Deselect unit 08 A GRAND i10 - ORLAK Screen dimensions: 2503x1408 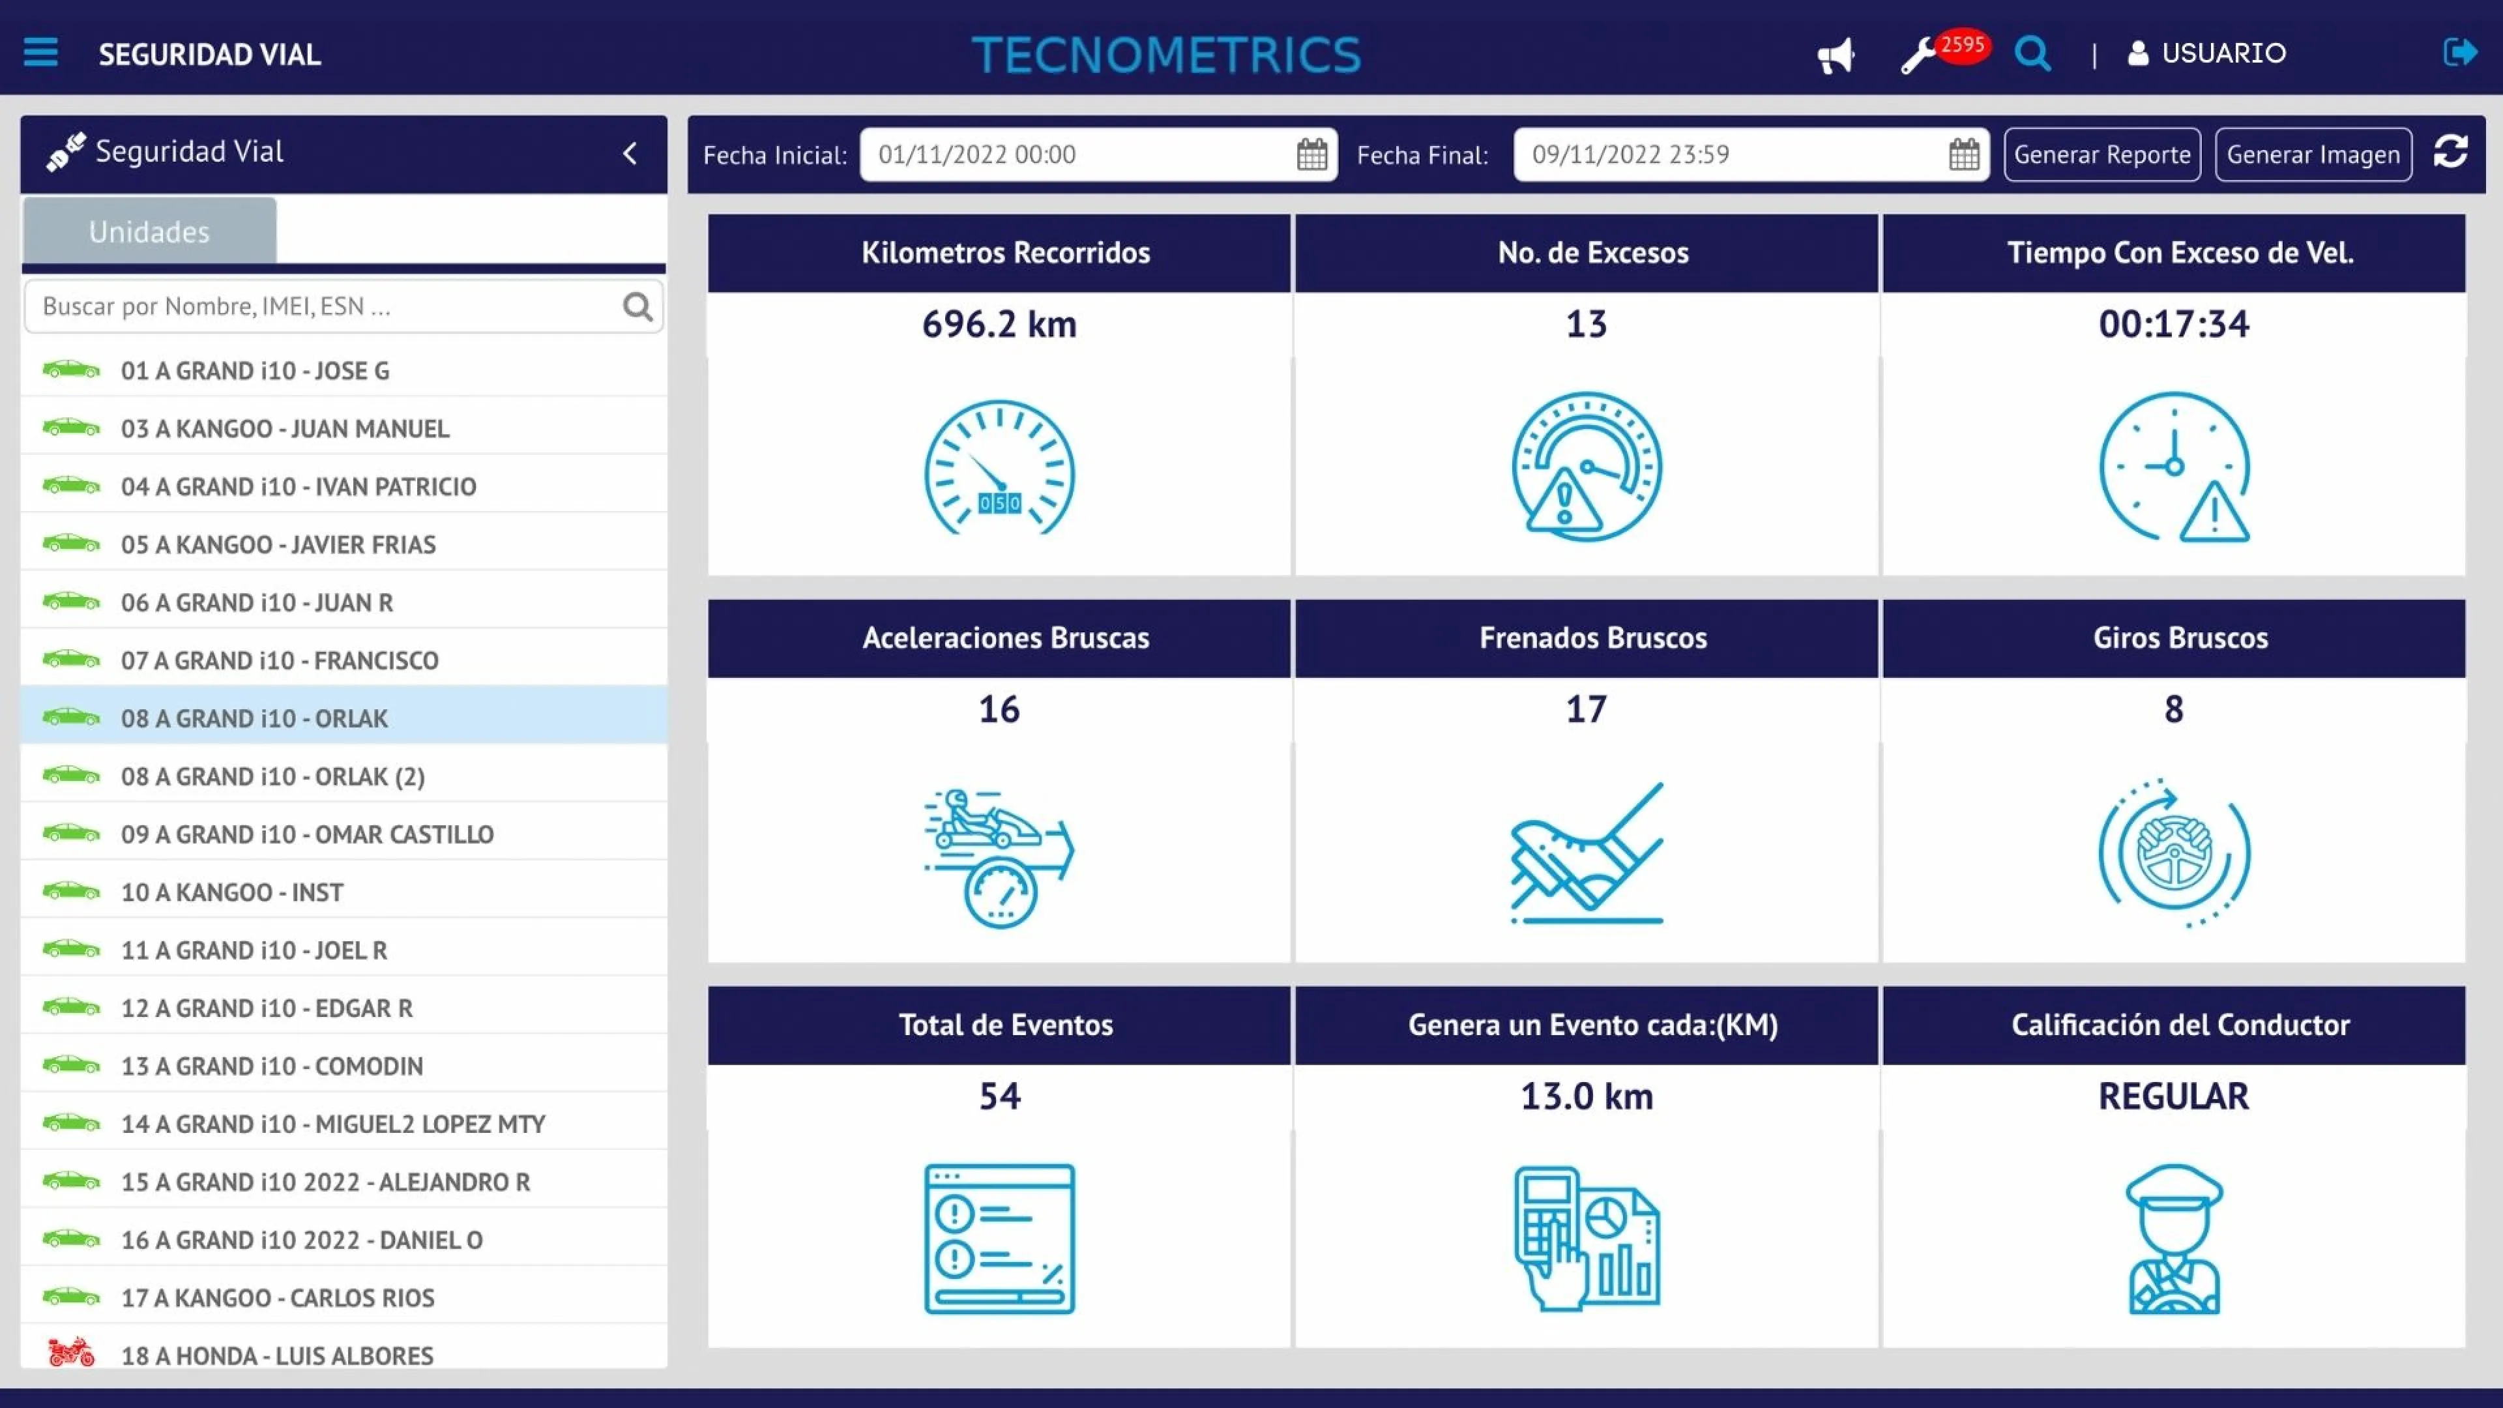[x=255, y=718]
